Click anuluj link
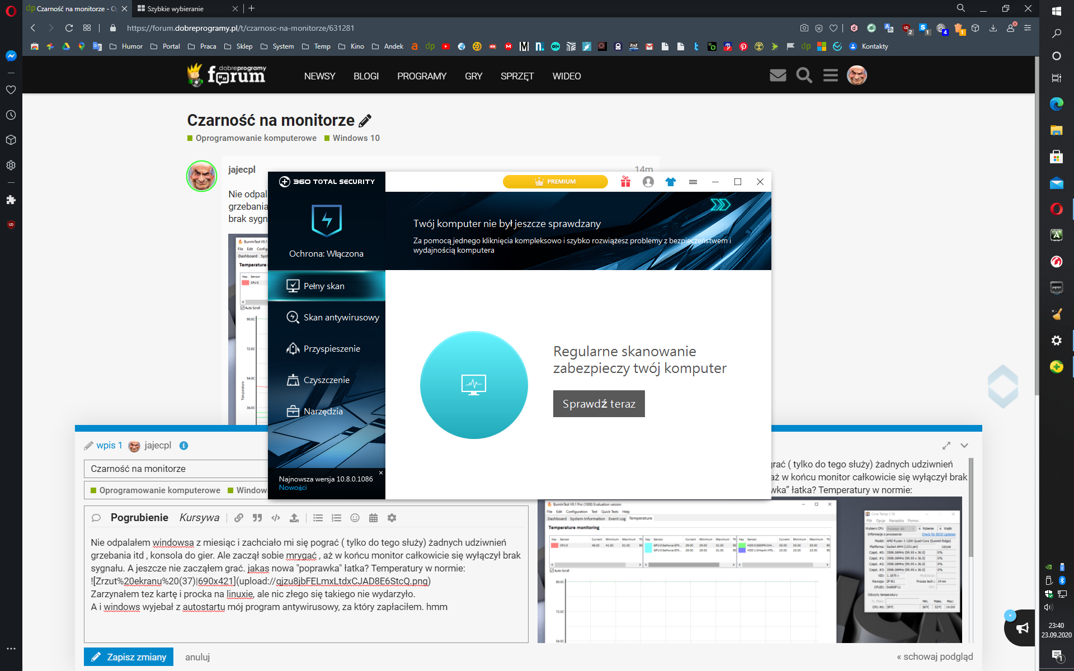 (197, 657)
